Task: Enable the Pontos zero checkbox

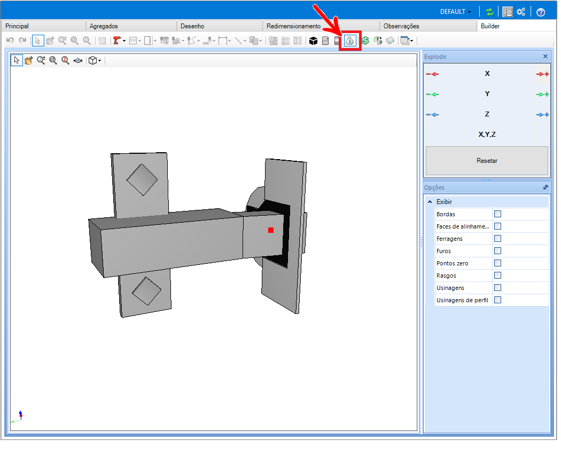Action: click(497, 263)
